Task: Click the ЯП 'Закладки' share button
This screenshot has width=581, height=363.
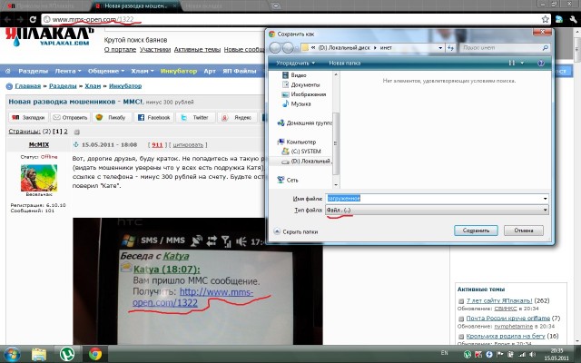Action: (28, 117)
